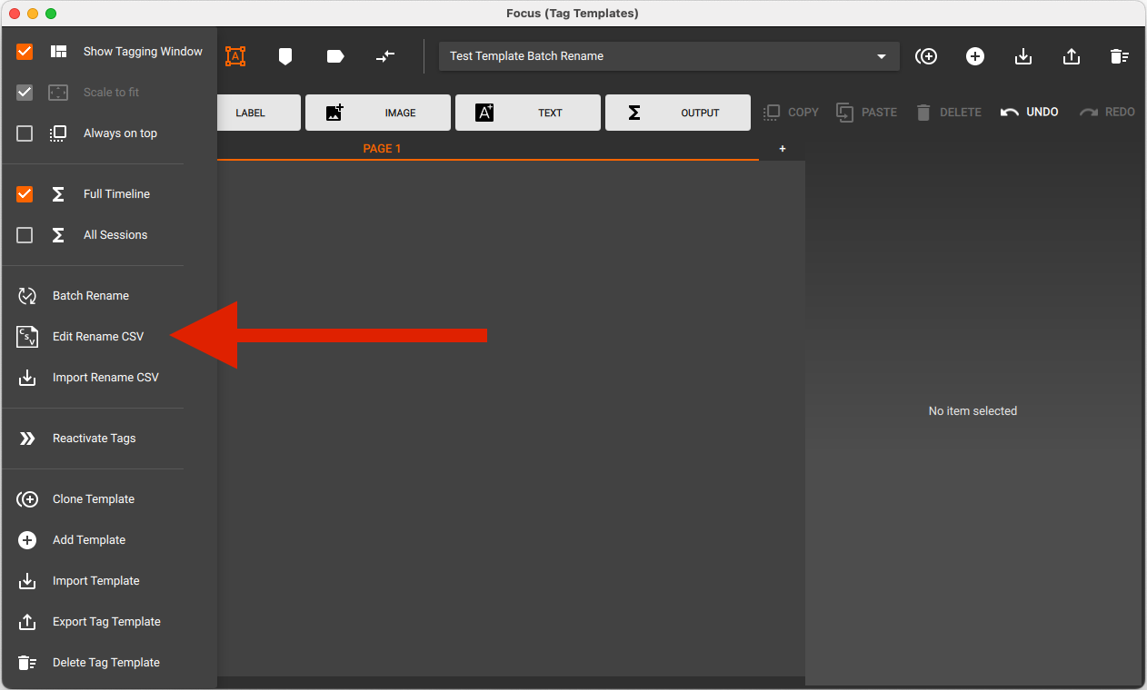Click the clone template toolbar icon
The image size is (1147, 690).
(926, 56)
